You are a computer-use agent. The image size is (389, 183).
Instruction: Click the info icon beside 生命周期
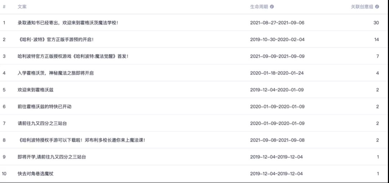tap(272, 7)
